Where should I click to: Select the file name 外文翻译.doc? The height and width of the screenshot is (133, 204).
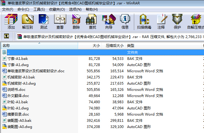coord(18,96)
